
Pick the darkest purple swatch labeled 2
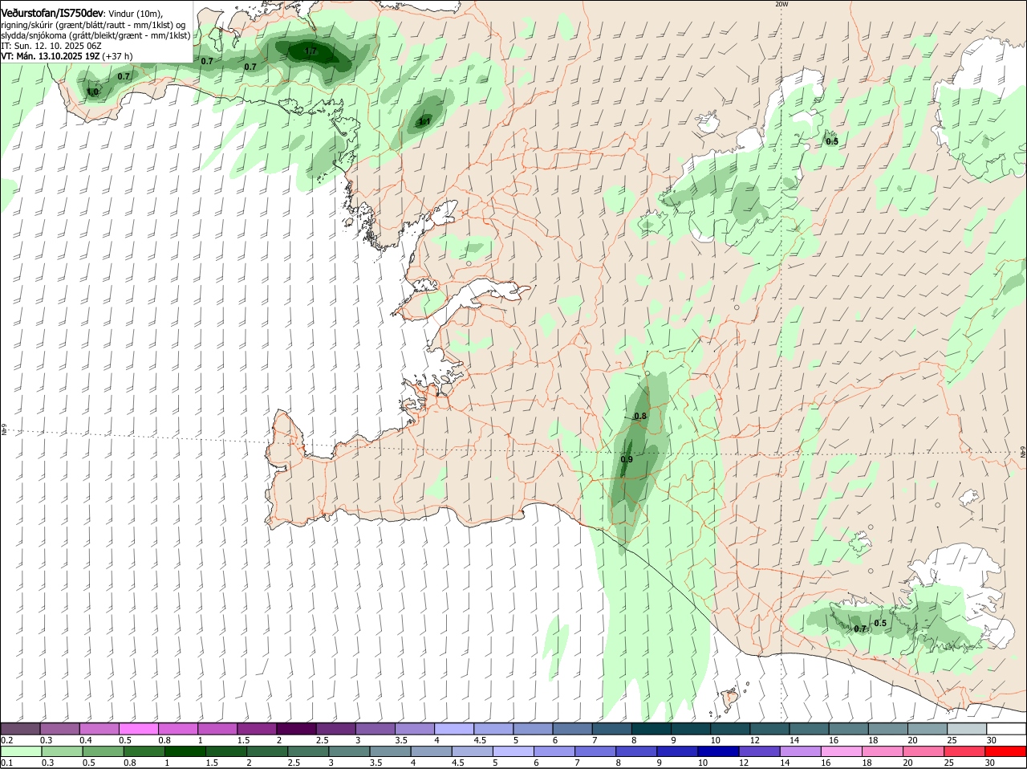pos(297,728)
